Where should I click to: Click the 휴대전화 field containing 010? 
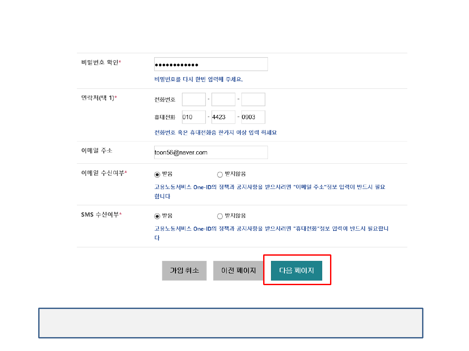pos(194,117)
